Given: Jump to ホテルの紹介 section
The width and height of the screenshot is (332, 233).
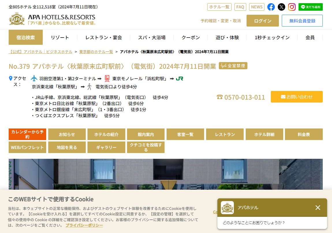Looking at the screenshot, I should tap(106, 134).
